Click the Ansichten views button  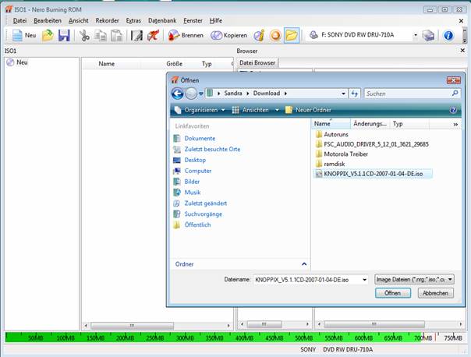(251, 110)
